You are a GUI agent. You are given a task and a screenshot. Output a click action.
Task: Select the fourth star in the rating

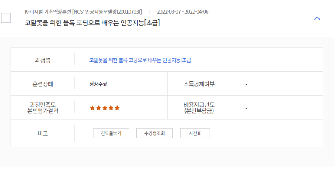click(111, 108)
